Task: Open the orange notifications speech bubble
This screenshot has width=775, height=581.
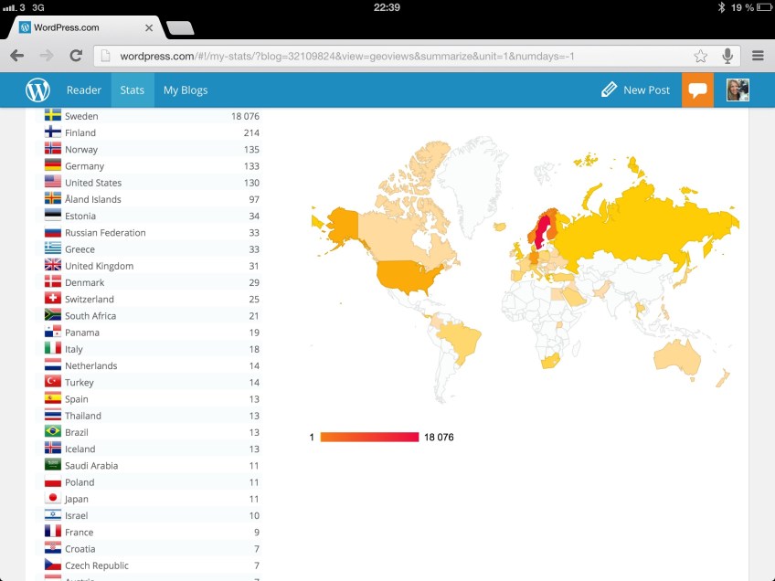Action: click(x=697, y=90)
